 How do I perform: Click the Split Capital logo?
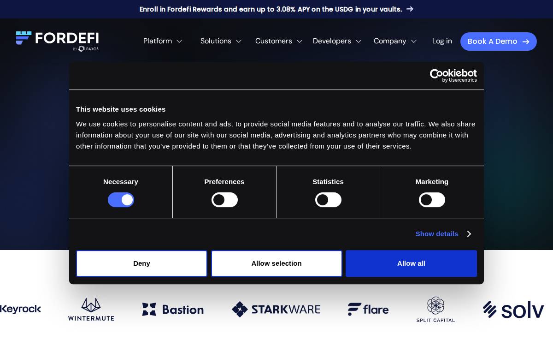tap(435, 309)
